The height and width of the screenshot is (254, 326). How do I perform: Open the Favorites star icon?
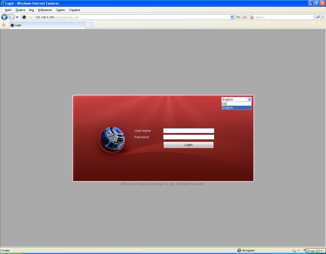coord(4,25)
